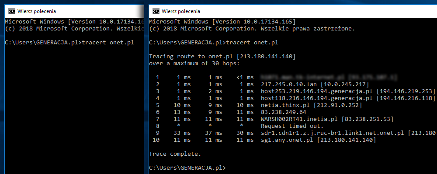Click the left window's "Wiersz polecenia" title
437x174 pixels.
[37, 11]
